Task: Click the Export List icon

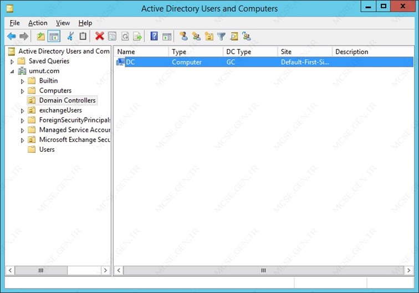Action: pyautogui.click(x=137, y=36)
